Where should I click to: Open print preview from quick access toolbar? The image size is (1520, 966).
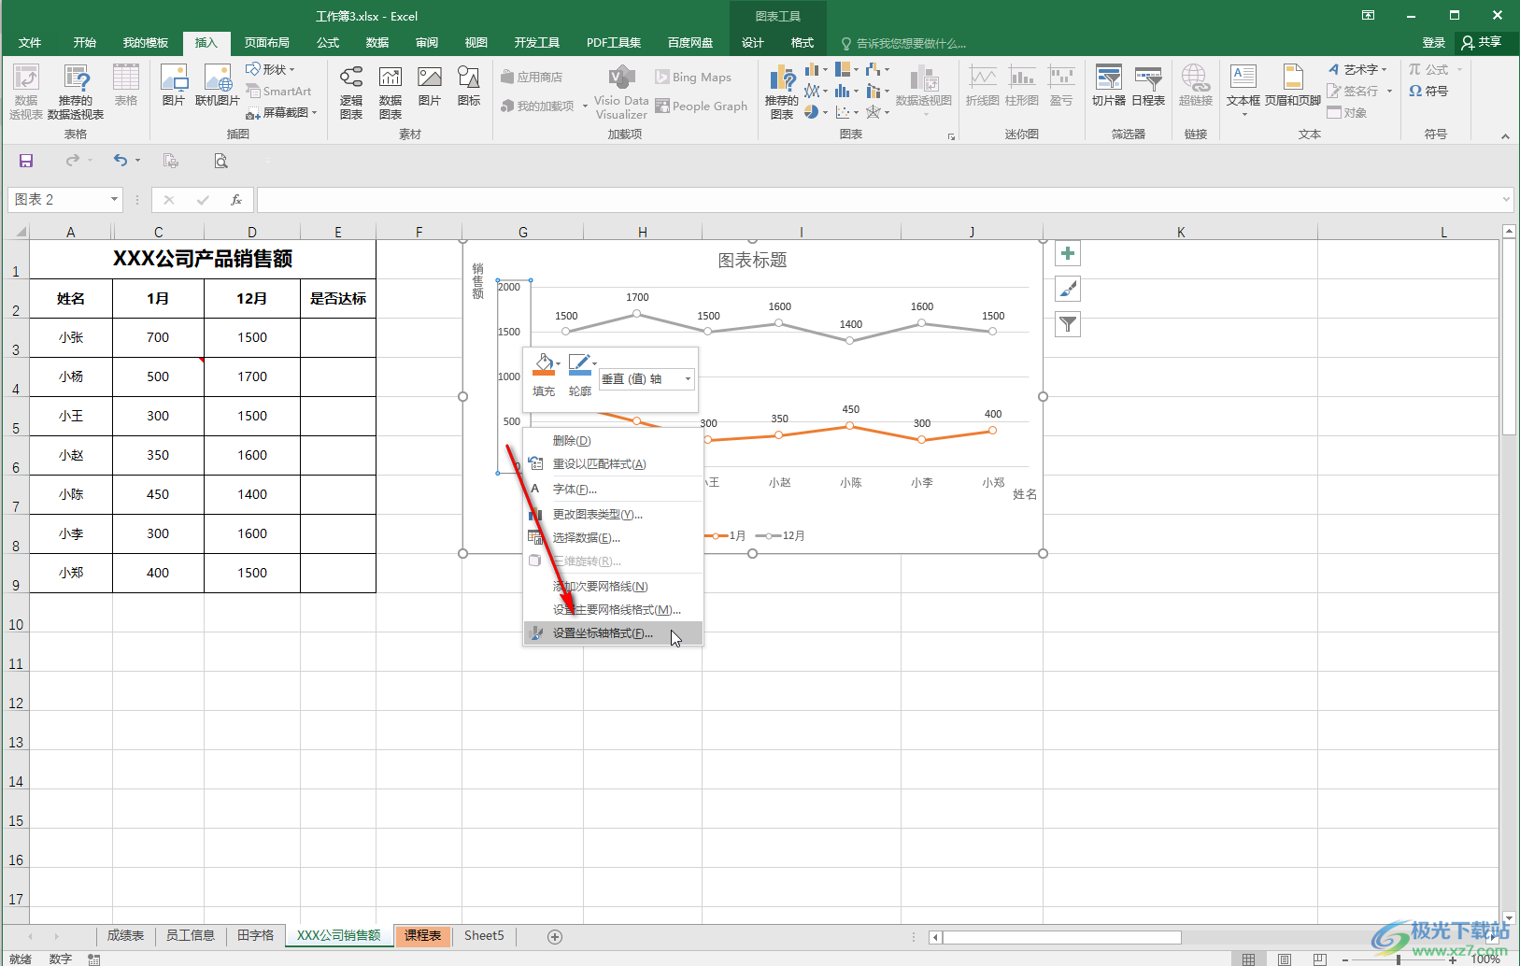click(220, 161)
